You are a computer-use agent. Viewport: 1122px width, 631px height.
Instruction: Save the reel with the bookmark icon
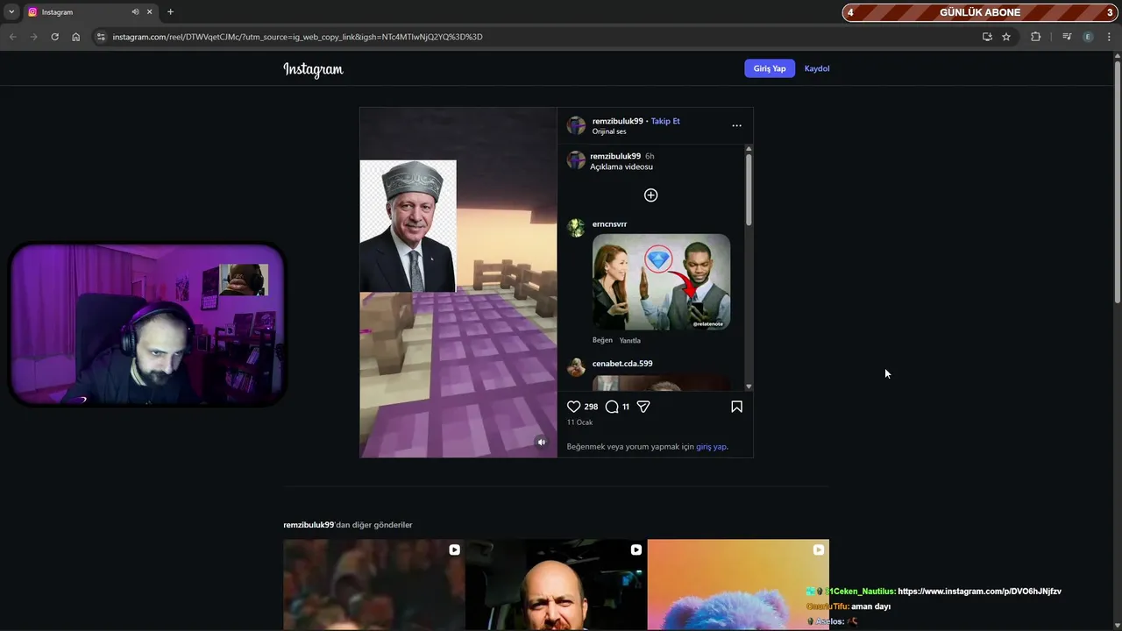(x=736, y=407)
